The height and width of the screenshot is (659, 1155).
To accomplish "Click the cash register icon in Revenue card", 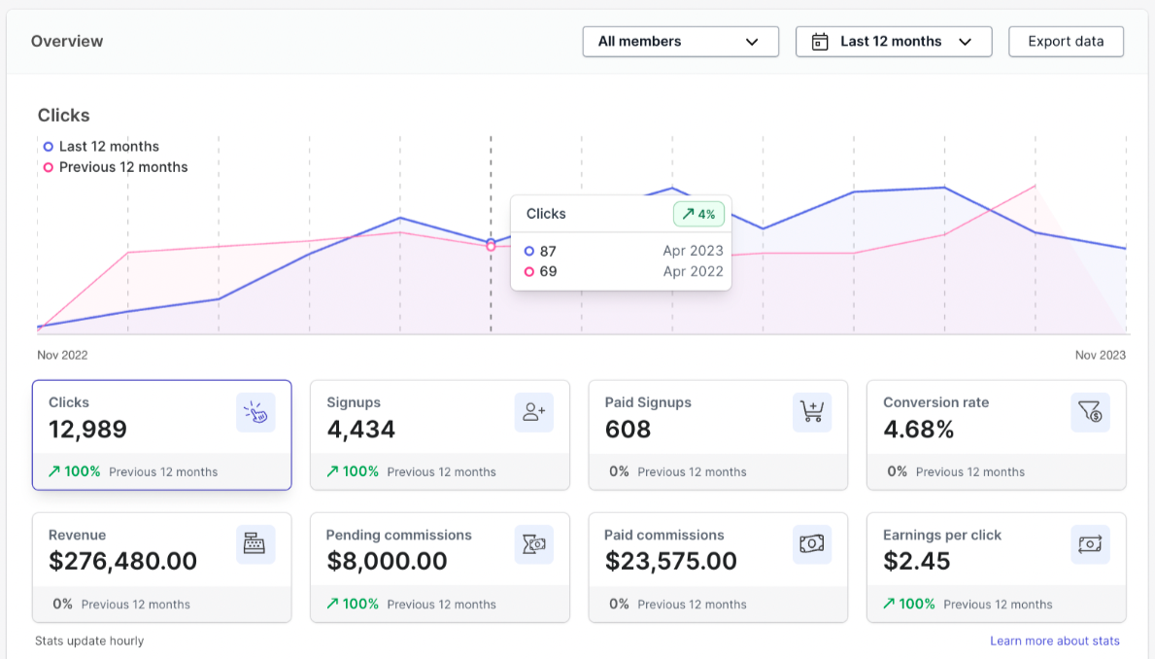I will [x=255, y=544].
